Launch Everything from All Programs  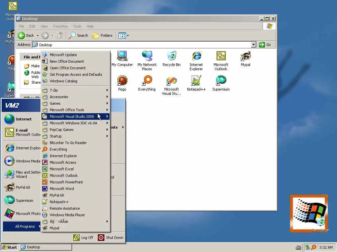coord(76,149)
